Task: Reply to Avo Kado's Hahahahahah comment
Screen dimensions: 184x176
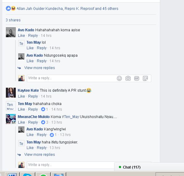Action: (33, 36)
